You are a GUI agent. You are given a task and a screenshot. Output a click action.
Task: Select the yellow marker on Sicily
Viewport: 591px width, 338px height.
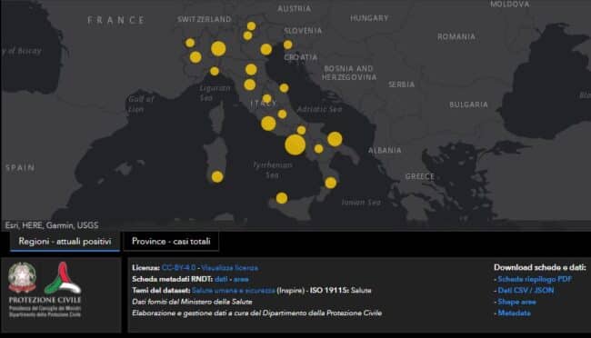(x=282, y=198)
